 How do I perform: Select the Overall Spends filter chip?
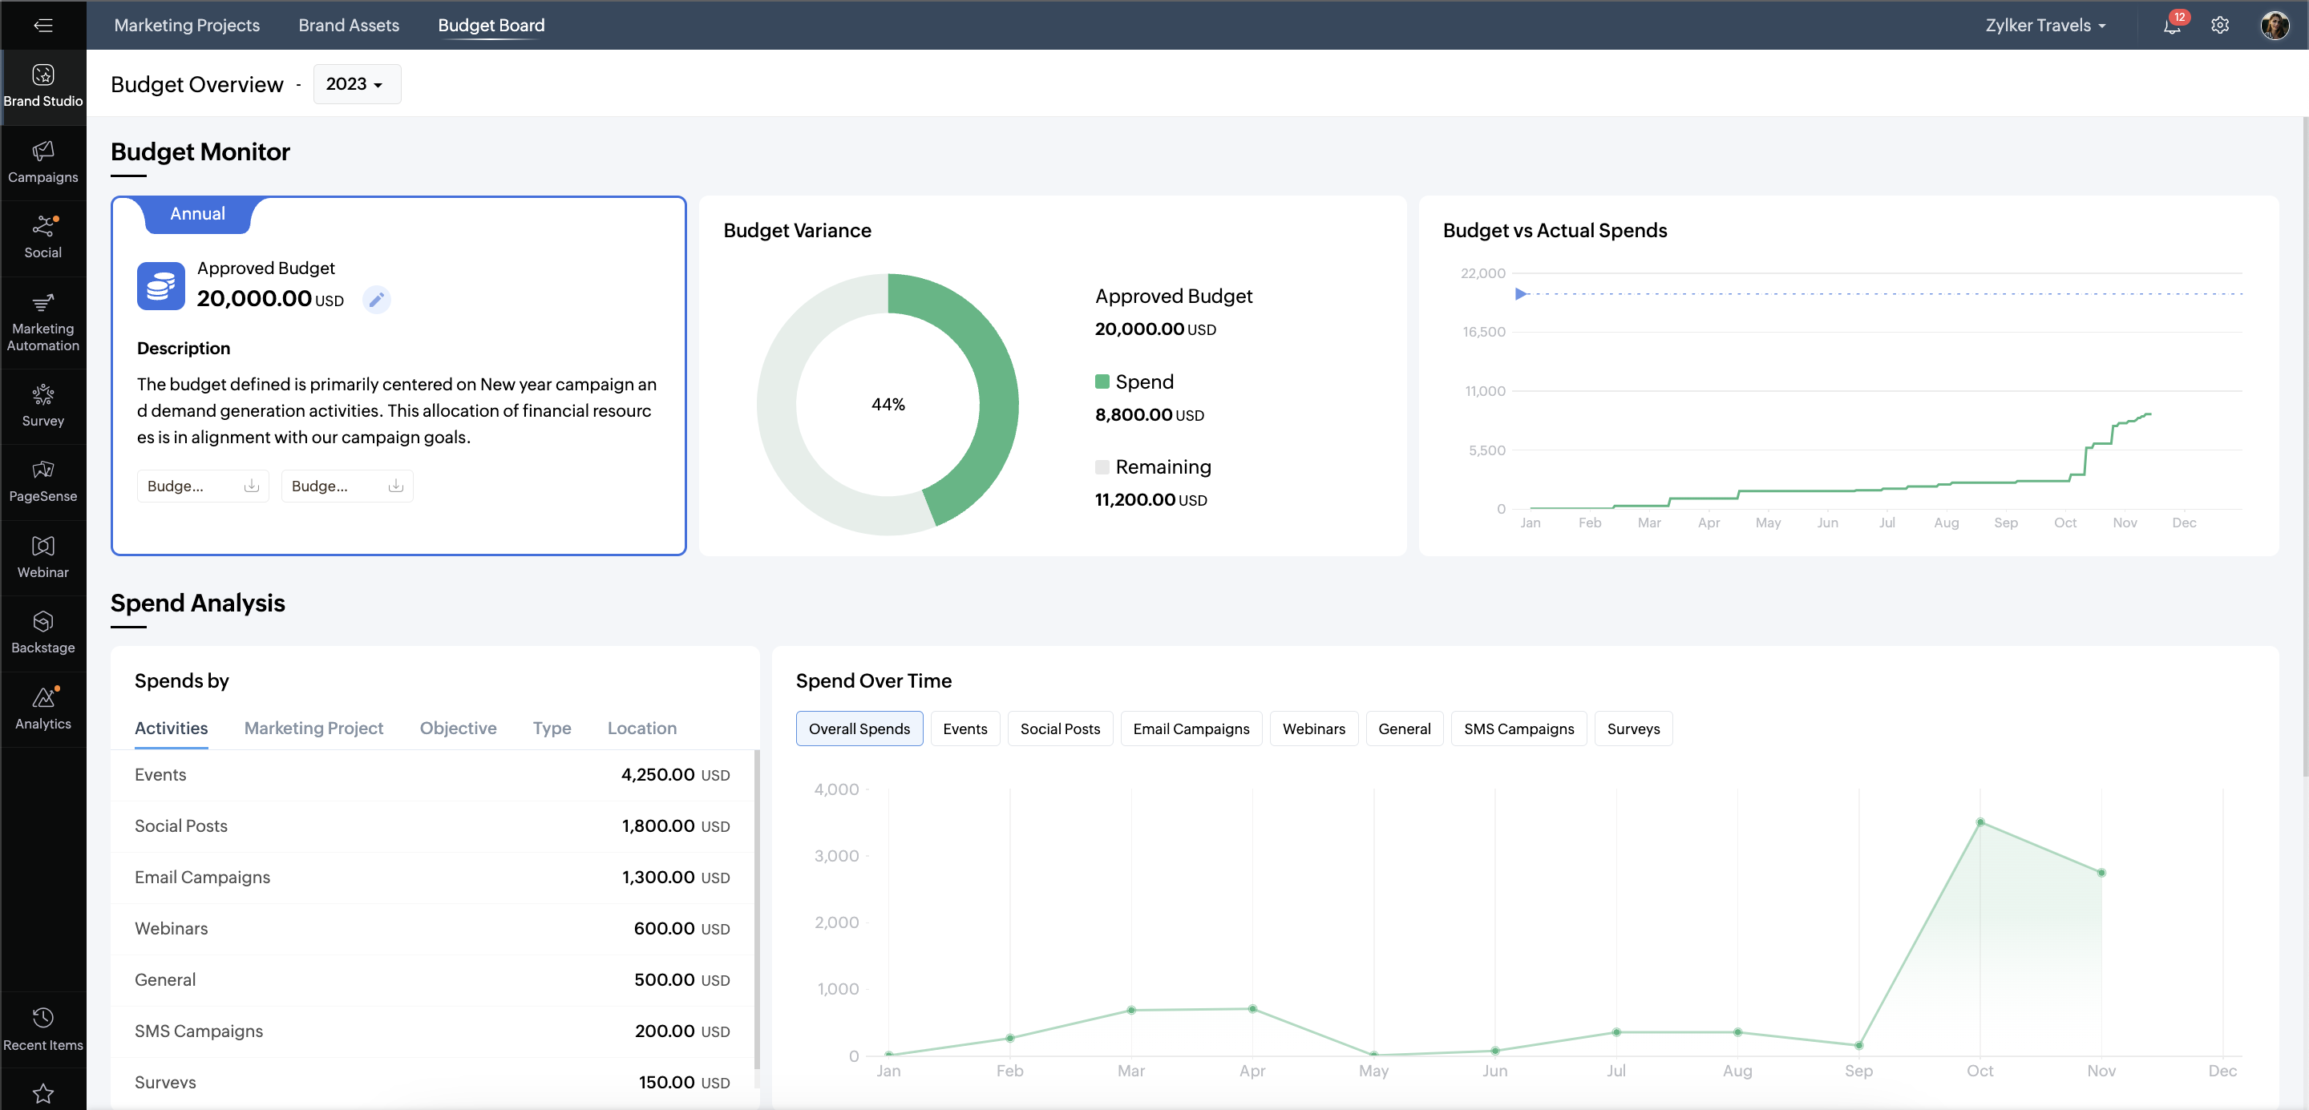tap(859, 729)
